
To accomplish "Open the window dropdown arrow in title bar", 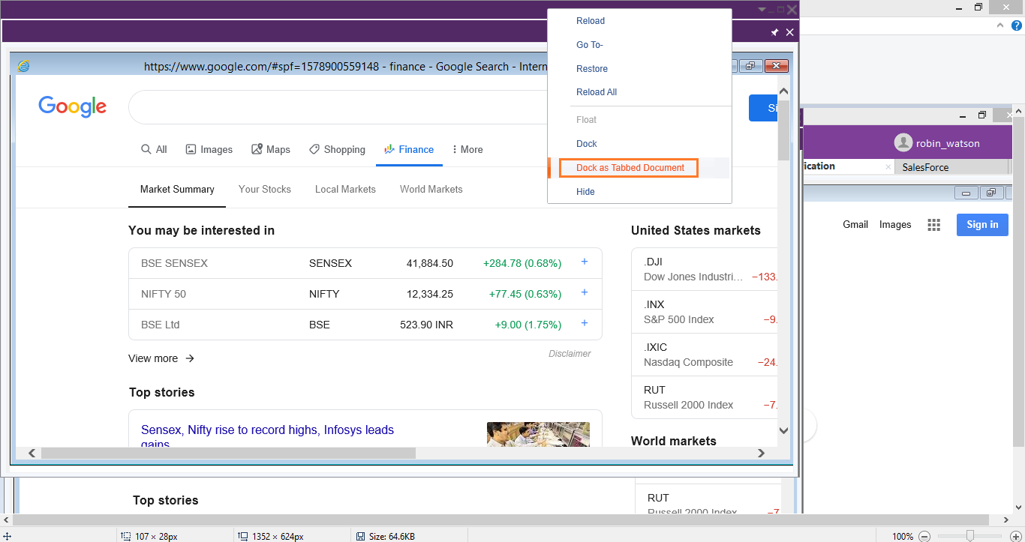I will (x=762, y=10).
